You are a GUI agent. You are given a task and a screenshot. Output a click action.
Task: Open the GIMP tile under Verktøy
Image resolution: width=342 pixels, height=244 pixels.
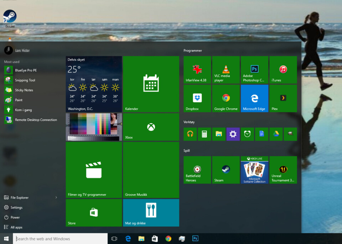pos(290,134)
